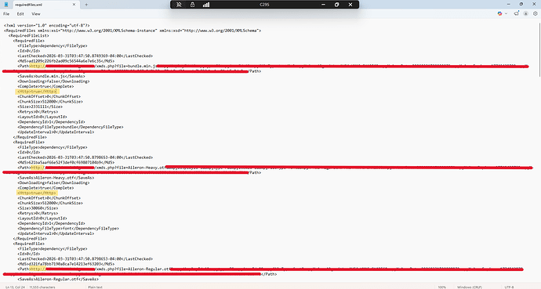Click the C295 session title label
Image resolution: width=541 pixels, height=289 pixels.
264,5
